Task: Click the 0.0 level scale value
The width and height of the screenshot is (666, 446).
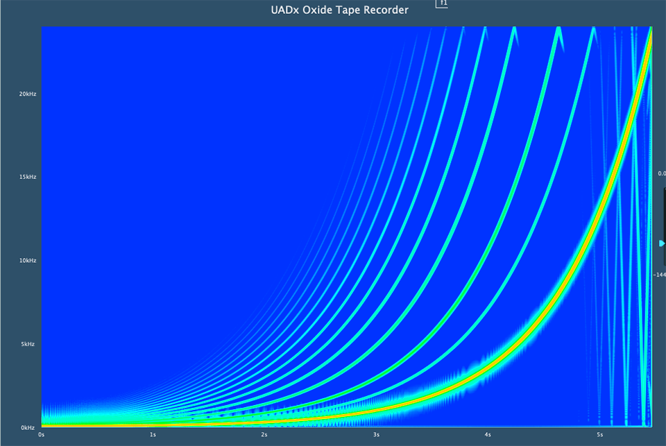Action: [662, 173]
